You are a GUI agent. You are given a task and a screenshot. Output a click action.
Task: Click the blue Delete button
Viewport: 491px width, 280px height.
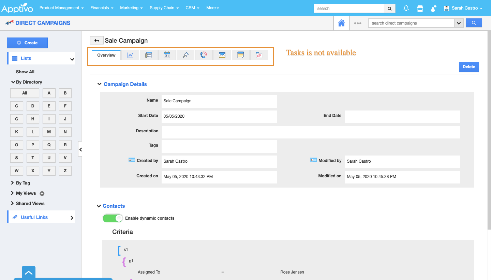click(x=468, y=67)
